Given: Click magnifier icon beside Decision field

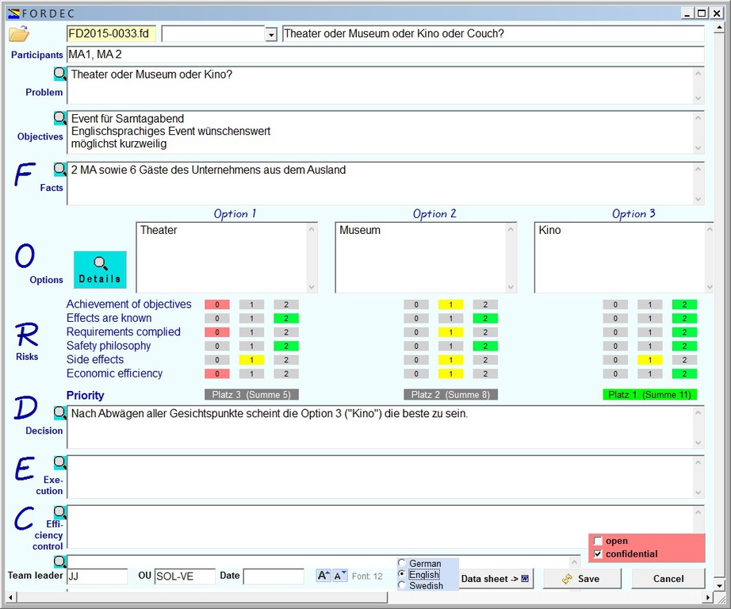Looking at the screenshot, I should (60, 412).
